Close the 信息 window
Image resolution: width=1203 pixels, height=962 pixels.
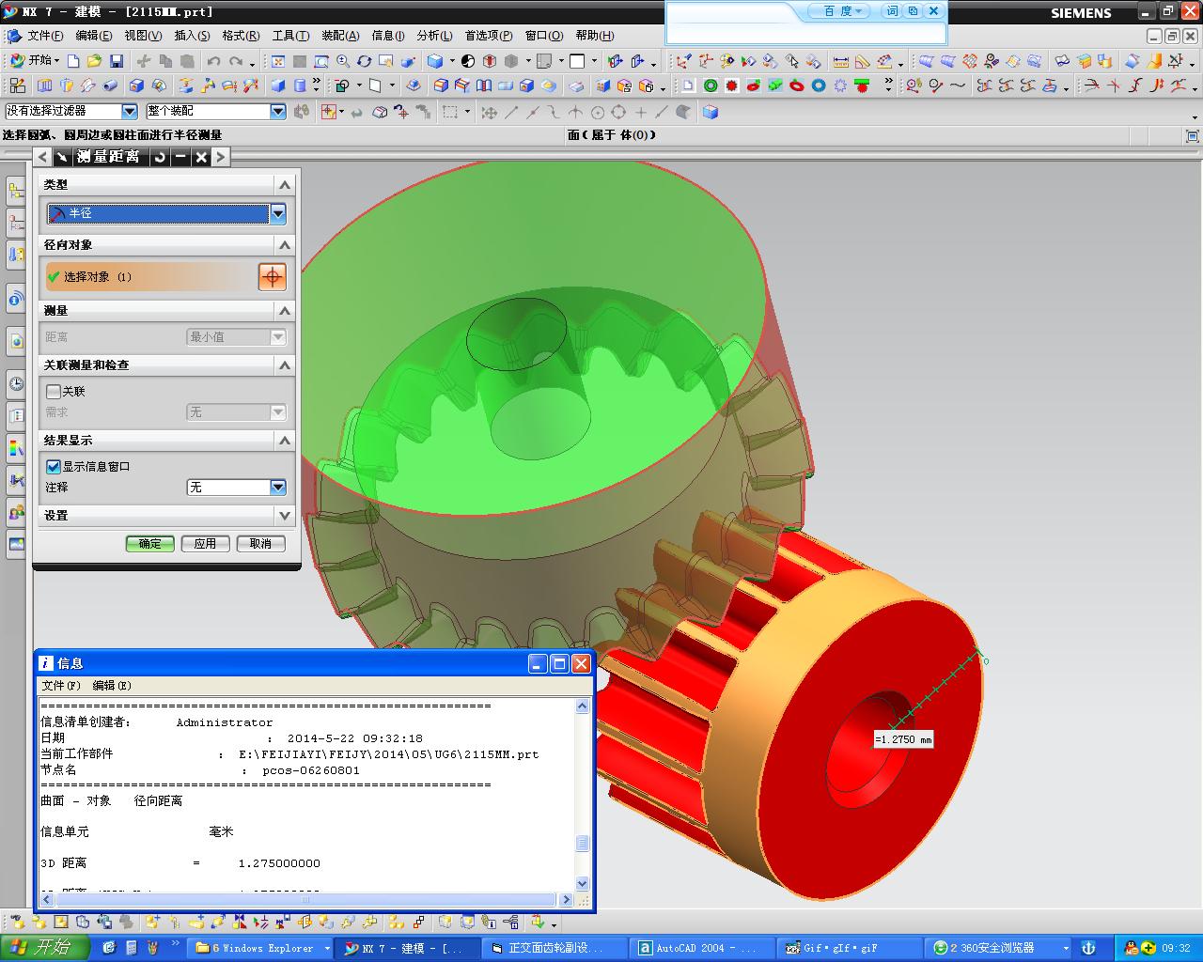[581, 664]
